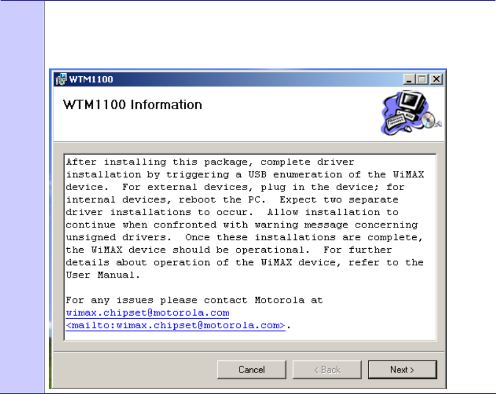Click the "User Manual." line of text
The image size is (496, 394).
[x=103, y=275]
